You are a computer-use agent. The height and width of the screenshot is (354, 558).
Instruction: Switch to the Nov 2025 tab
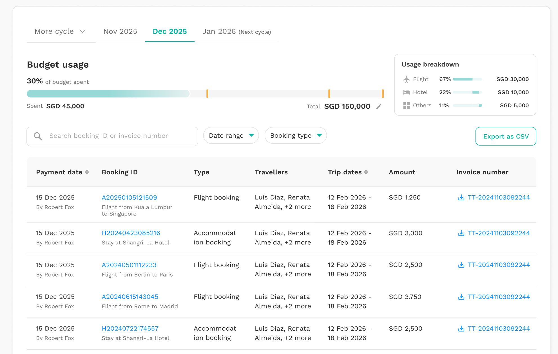pos(120,31)
